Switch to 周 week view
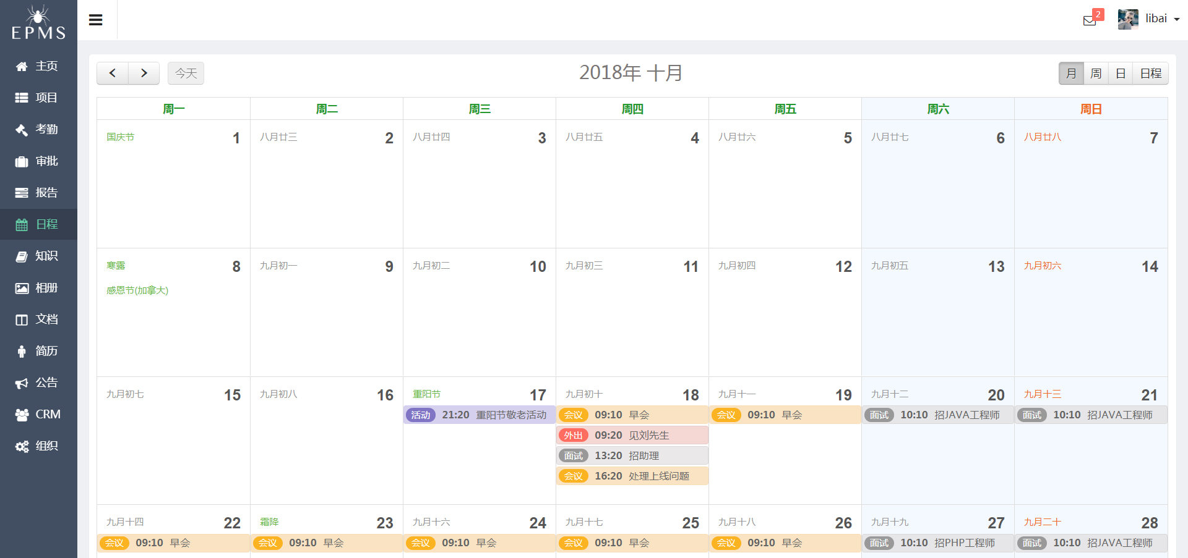The height and width of the screenshot is (558, 1188). click(x=1096, y=73)
